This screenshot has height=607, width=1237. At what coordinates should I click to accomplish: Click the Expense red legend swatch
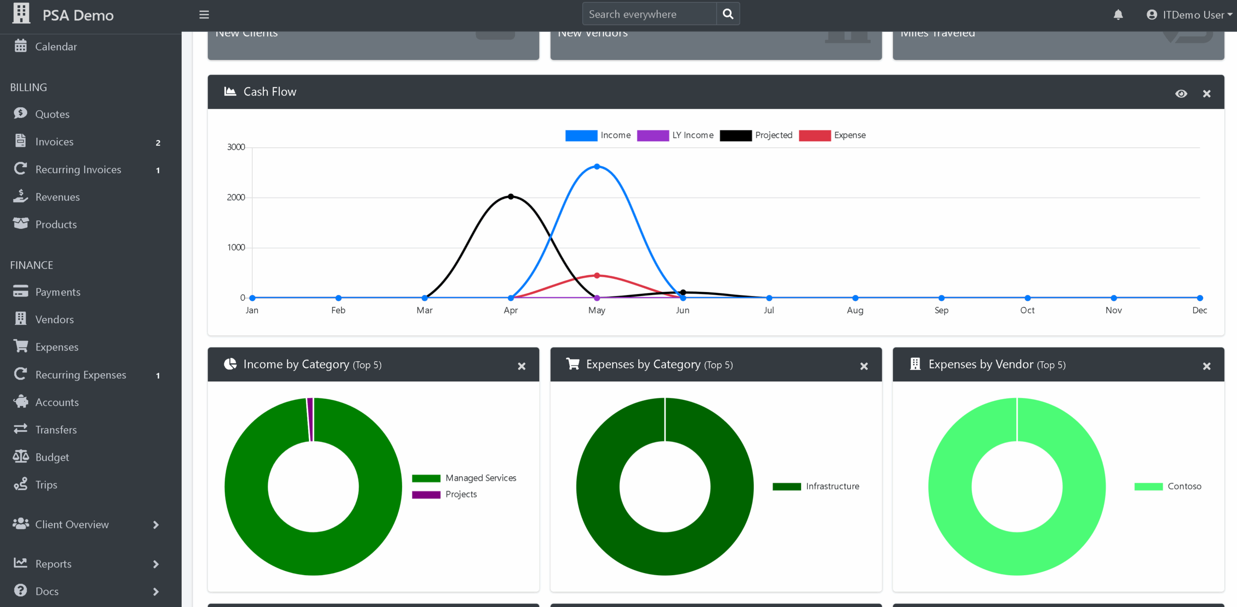pyautogui.click(x=815, y=135)
